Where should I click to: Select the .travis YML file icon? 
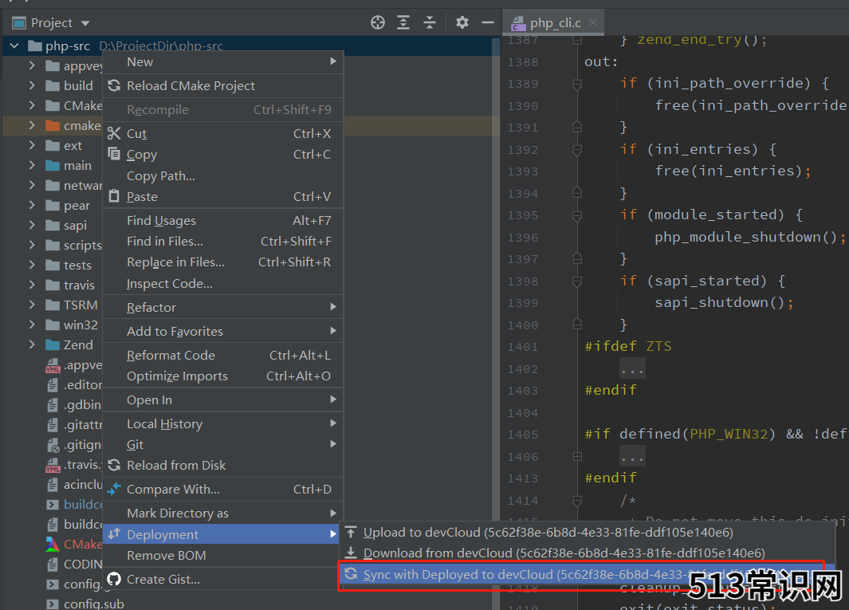53,465
